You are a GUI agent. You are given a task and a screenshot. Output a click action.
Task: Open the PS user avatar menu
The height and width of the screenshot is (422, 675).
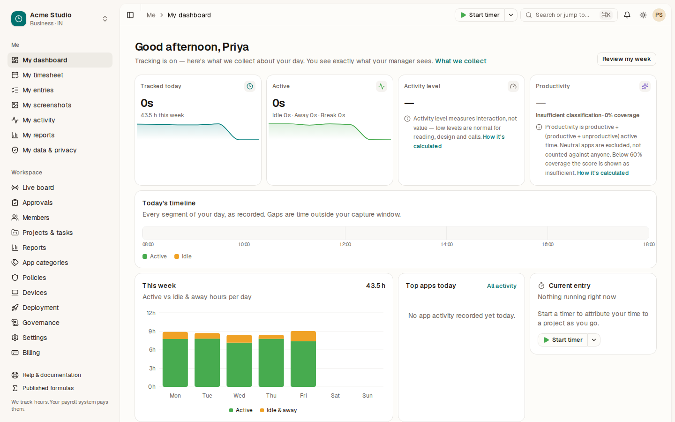659,15
